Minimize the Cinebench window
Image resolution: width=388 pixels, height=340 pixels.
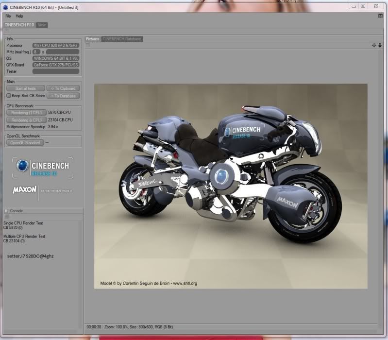[x=354, y=6]
